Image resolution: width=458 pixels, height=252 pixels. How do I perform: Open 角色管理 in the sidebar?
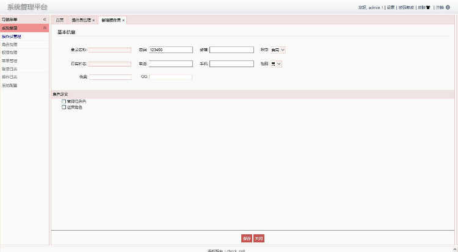(10, 45)
